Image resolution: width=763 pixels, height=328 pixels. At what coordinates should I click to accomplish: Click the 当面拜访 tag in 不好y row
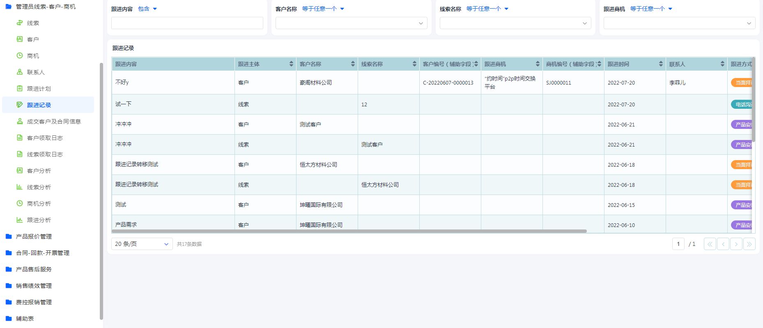click(742, 83)
